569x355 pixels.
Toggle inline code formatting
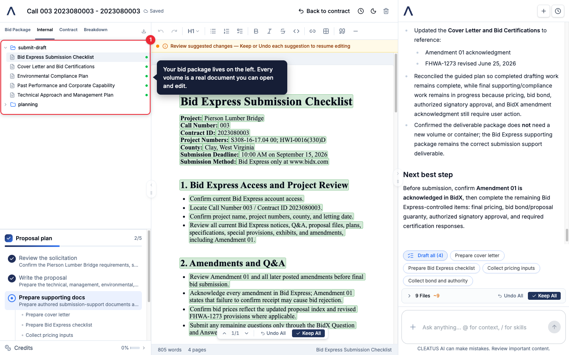coord(296,31)
